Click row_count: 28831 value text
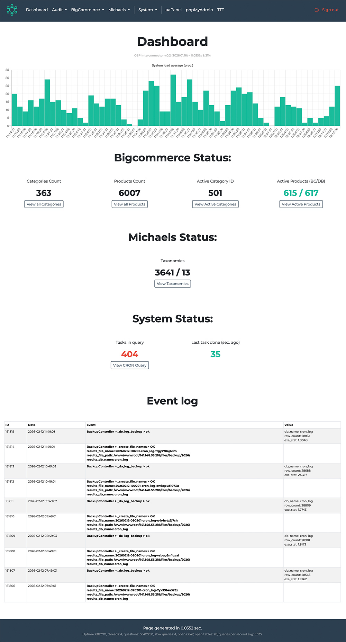 [297, 436]
